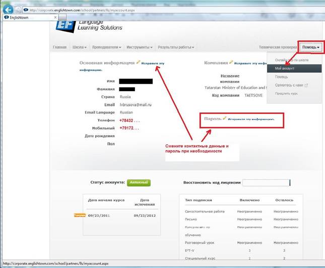Click the orange current-course tag icon
Image resolution: width=325 pixels, height=268 pixels.
[80, 215]
